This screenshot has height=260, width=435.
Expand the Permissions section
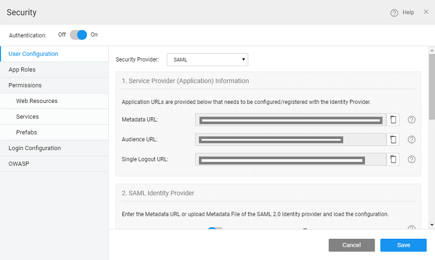pyautogui.click(x=25, y=85)
